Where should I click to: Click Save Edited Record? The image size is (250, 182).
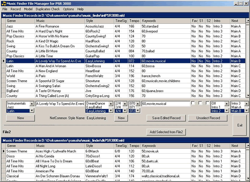tap(166, 118)
